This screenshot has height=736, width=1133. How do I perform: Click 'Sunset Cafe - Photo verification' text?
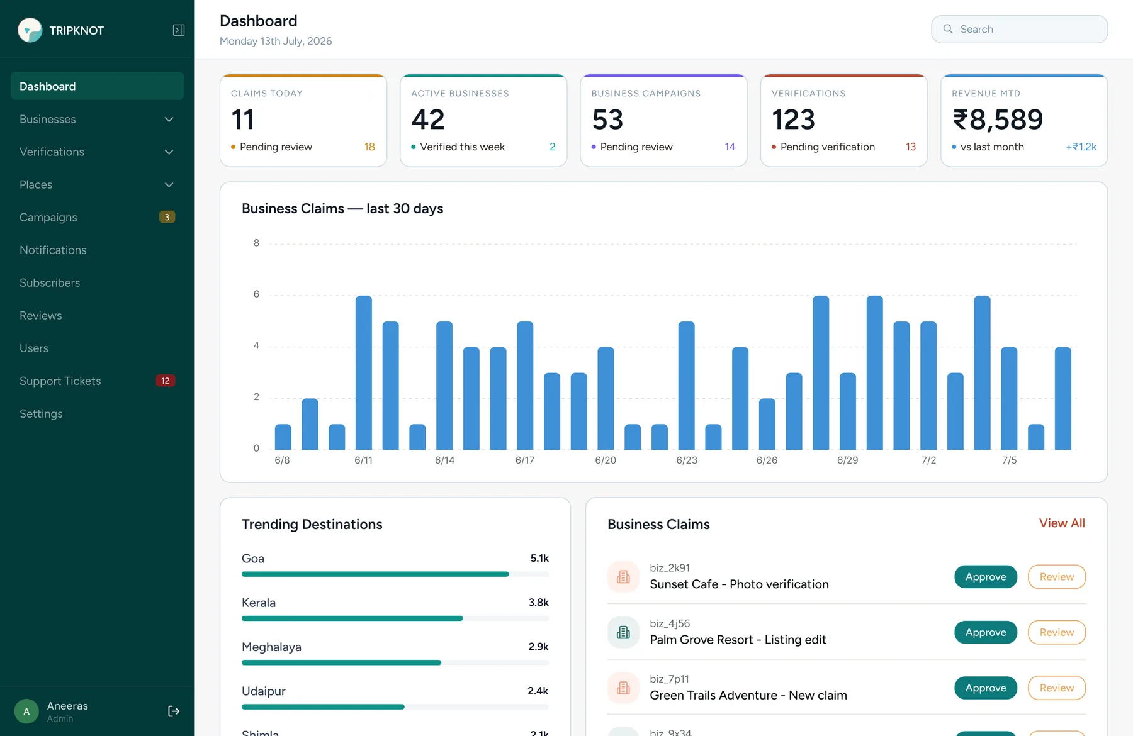click(x=739, y=584)
